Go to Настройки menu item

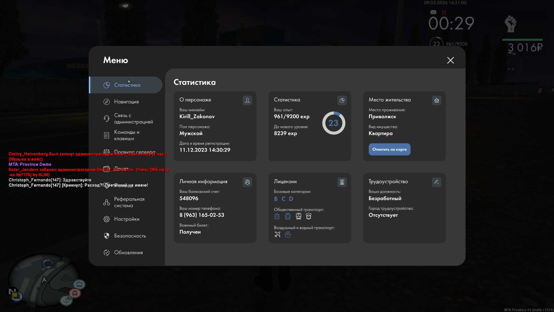[126, 219]
